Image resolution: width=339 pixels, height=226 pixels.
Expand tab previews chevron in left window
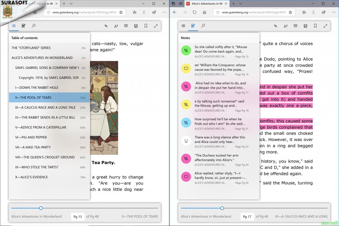pos(71,4)
